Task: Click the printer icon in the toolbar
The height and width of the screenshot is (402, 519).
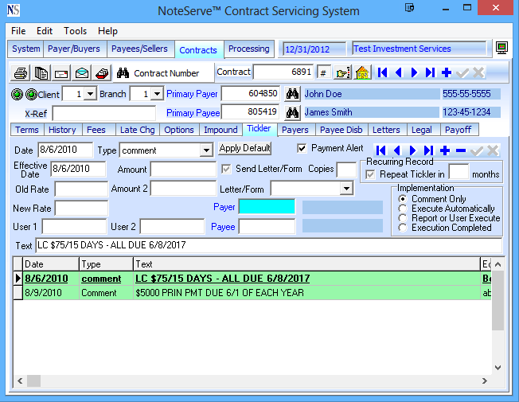Action: tap(21, 73)
